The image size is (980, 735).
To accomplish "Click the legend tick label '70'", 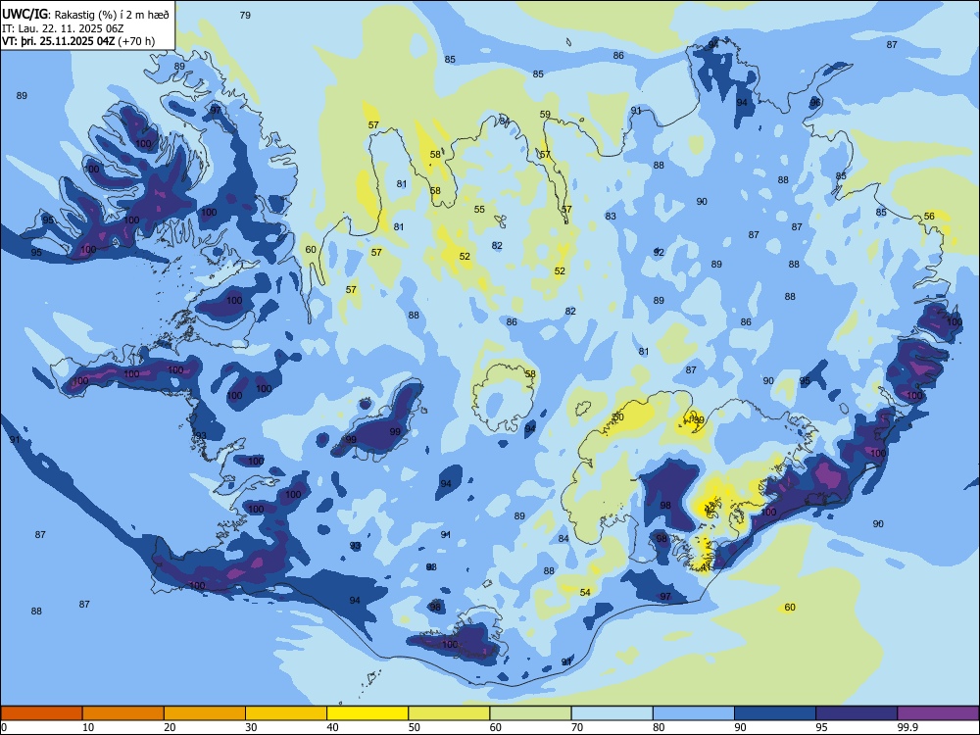I will 577,727.
